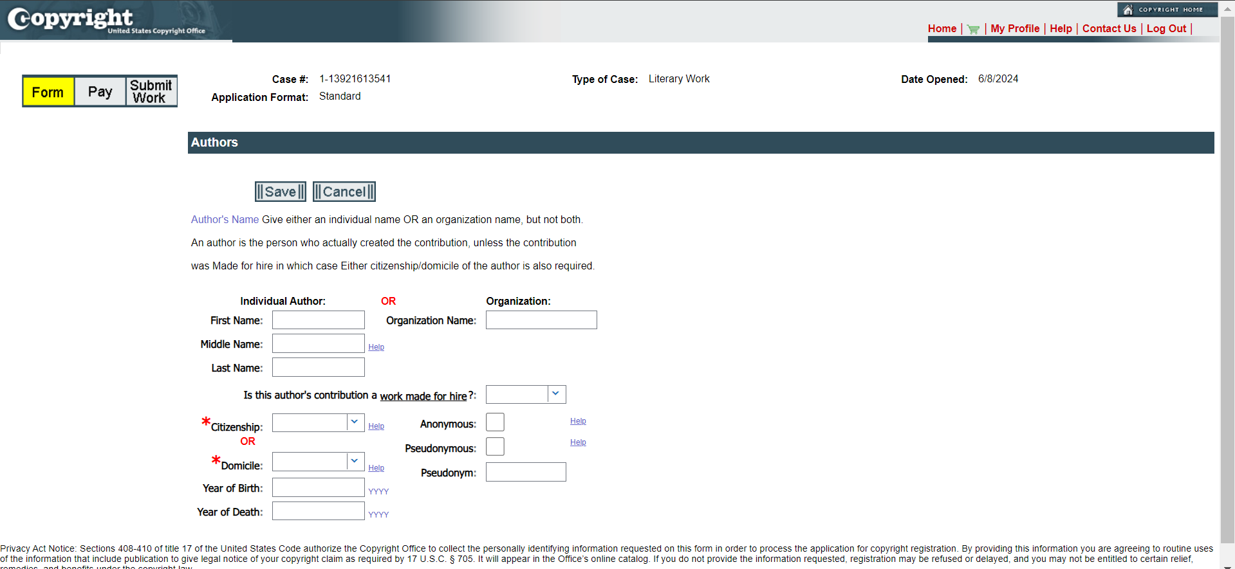Click the First Name input field

tap(319, 320)
